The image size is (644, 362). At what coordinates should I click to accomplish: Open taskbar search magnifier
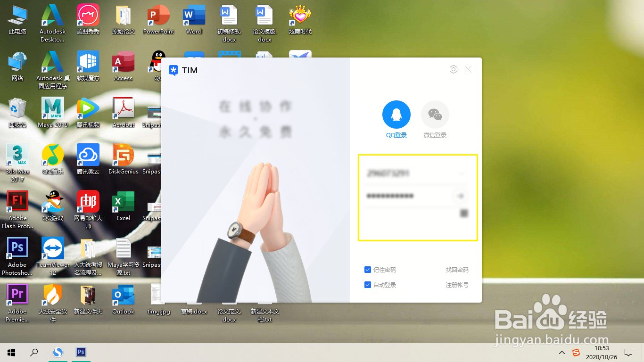(34, 352)
